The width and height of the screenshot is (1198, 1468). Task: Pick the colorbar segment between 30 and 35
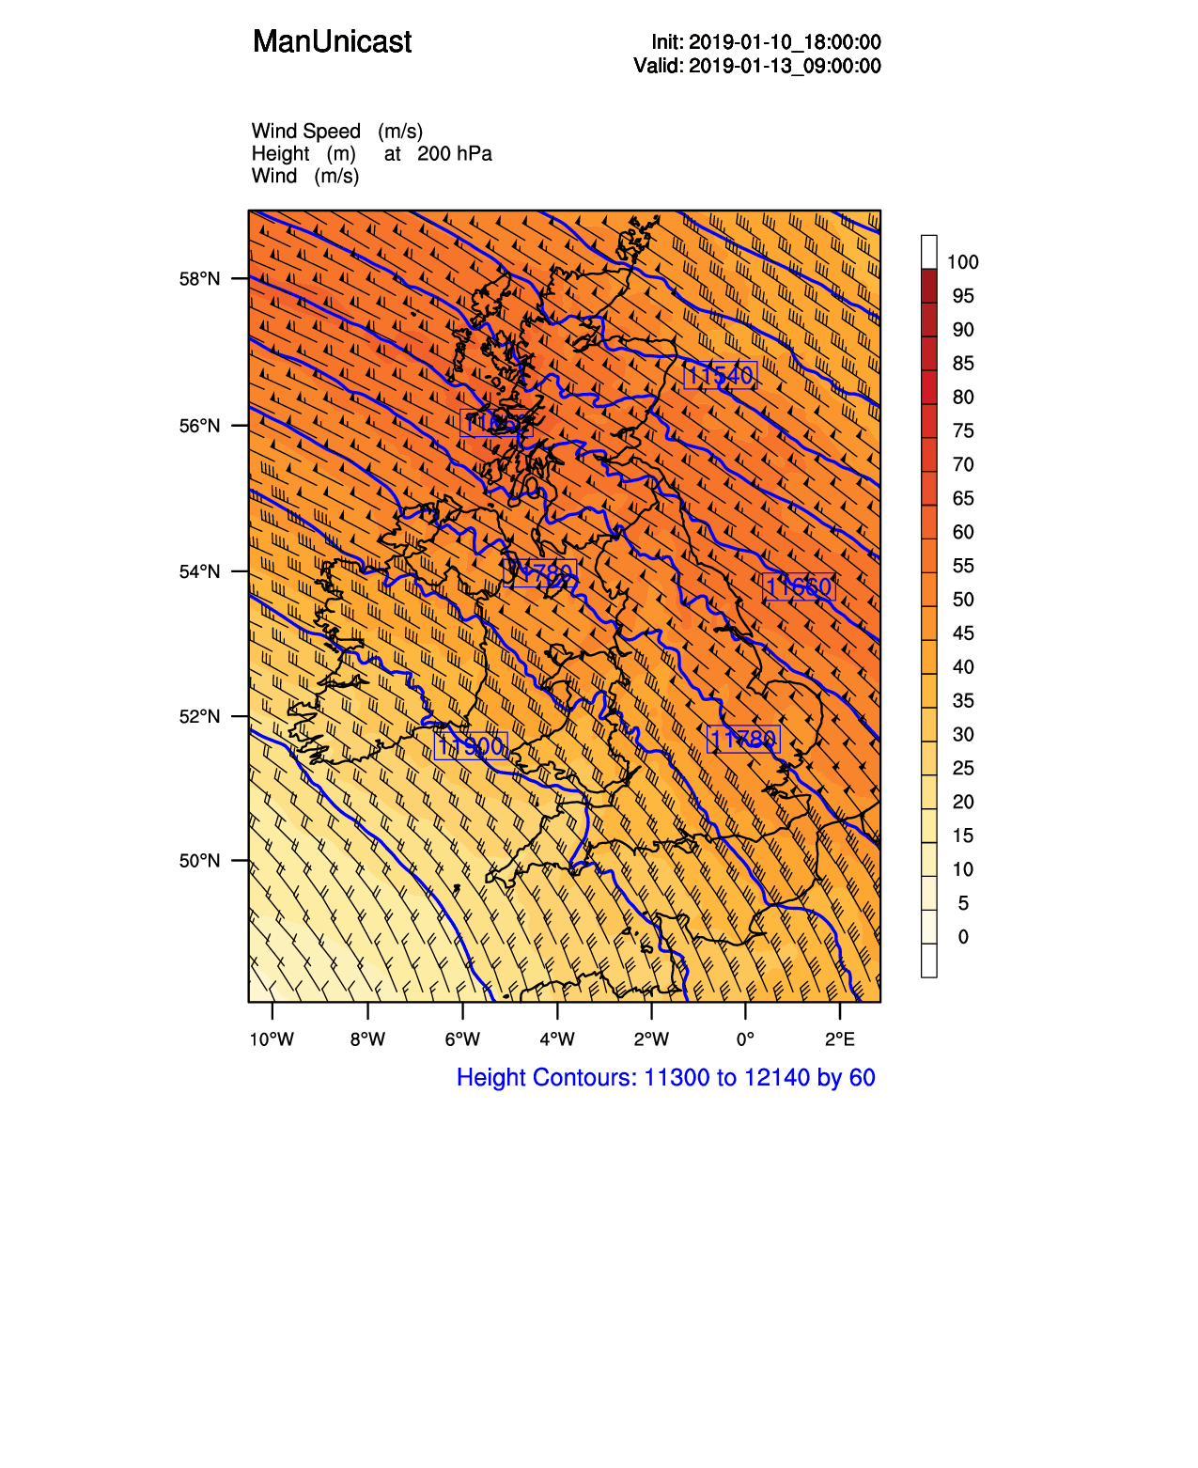pyautogui.click(x=929, y=725)
